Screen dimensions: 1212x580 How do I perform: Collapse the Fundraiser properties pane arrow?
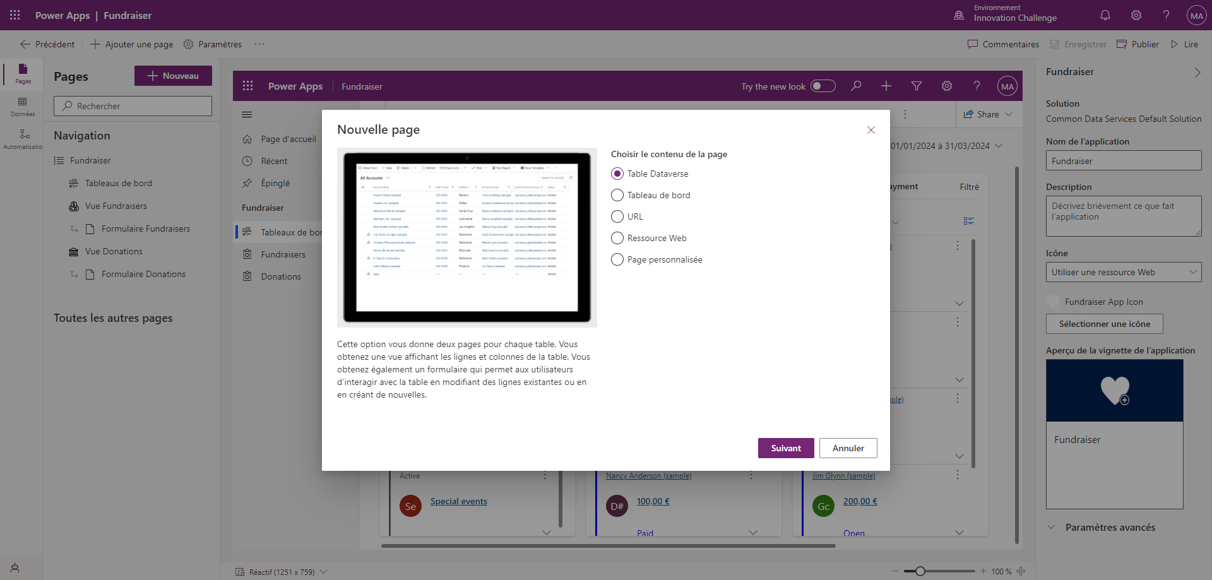tap(1197, 73)
